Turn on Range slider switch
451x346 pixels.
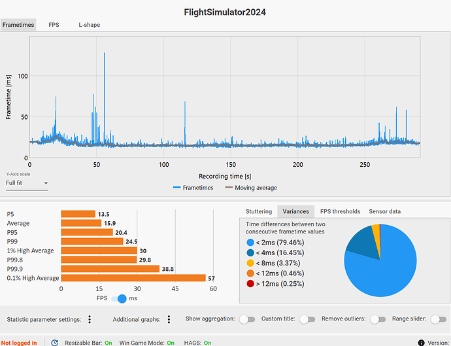(439, 319)
